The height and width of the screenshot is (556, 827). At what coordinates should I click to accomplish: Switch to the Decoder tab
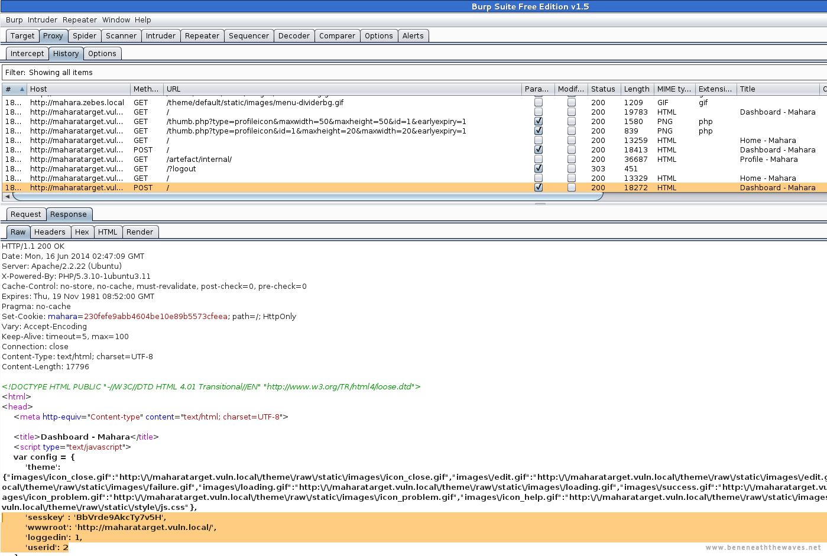[294, 35]
